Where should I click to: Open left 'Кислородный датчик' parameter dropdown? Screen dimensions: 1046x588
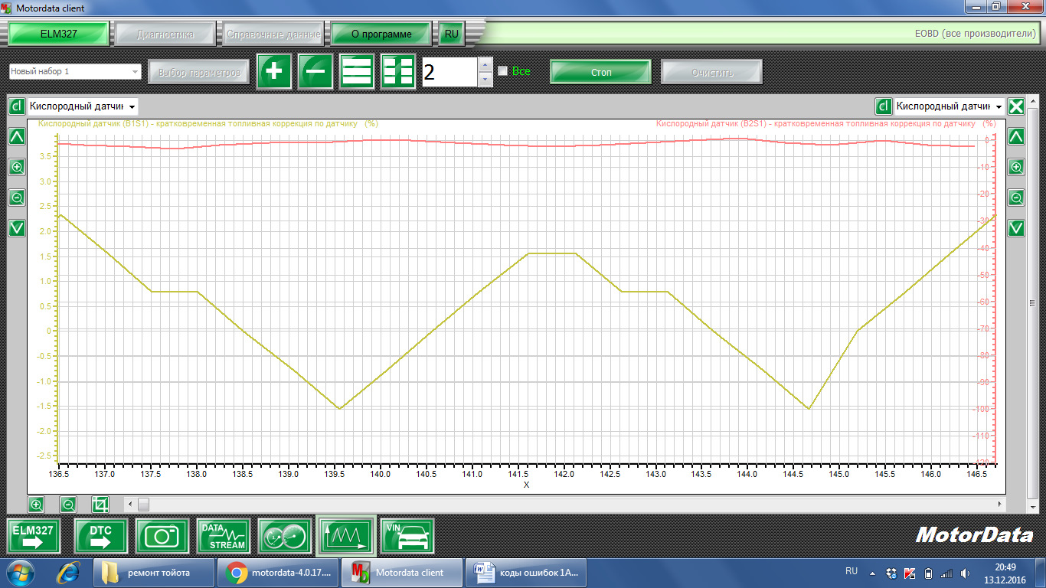83,106
